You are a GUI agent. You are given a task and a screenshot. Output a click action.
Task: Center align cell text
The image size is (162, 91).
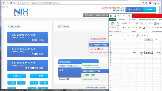(152, 28)
